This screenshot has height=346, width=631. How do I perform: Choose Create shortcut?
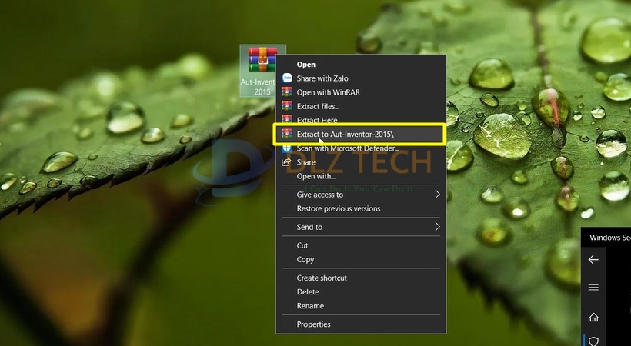[361, 278]
